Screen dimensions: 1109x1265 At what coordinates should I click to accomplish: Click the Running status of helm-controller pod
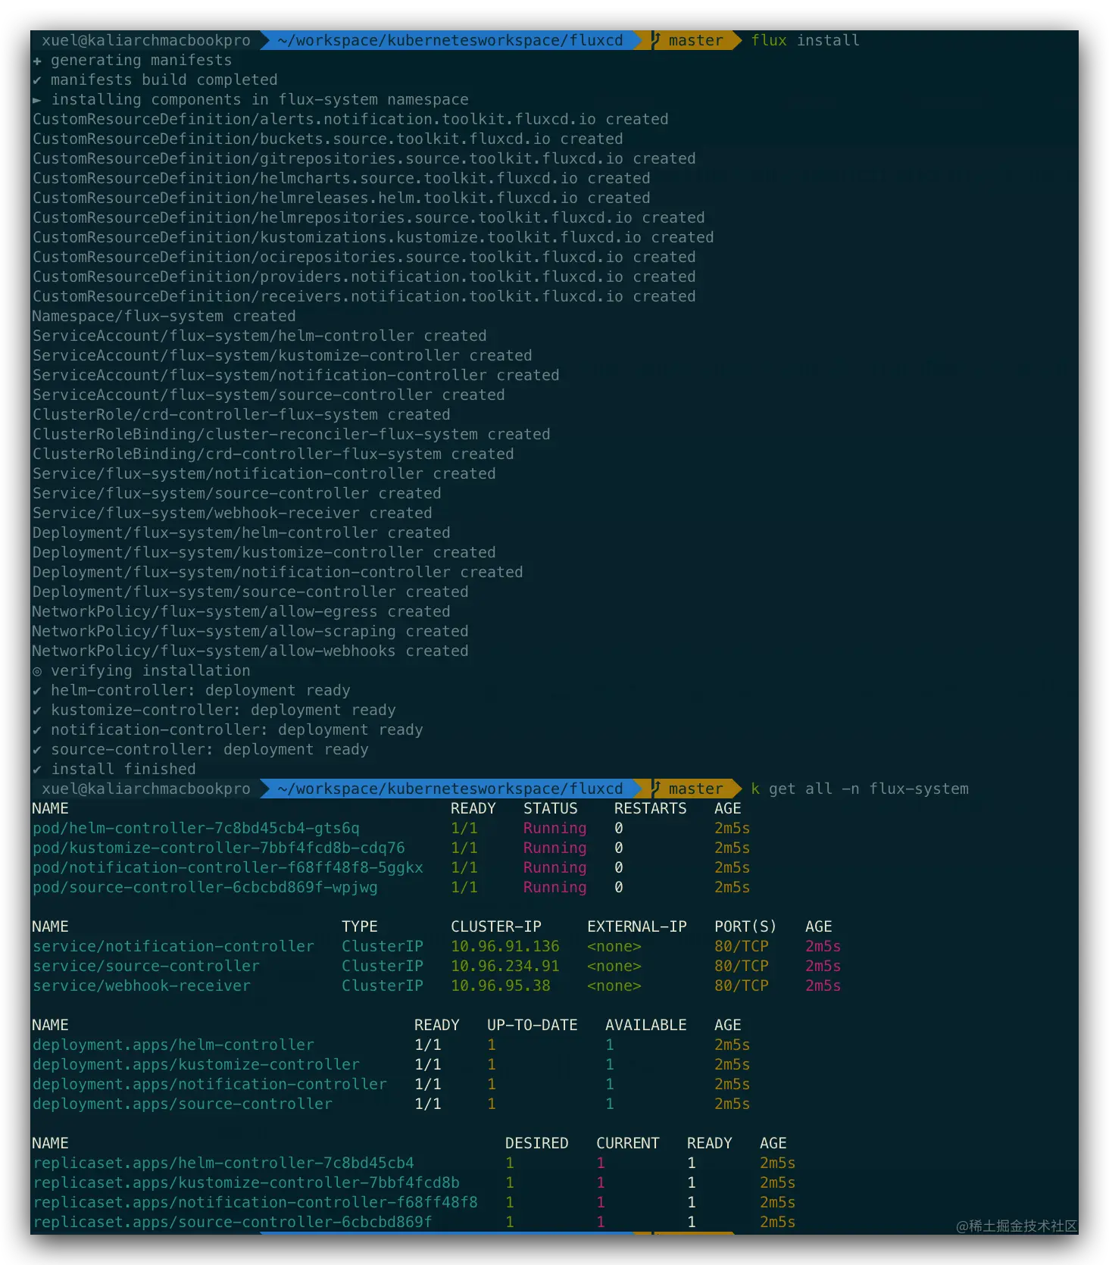click(555, 828)
